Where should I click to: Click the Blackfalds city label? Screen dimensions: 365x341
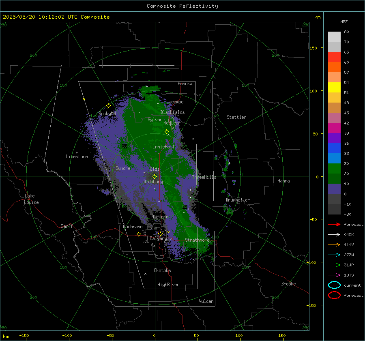tap(172, 112)
